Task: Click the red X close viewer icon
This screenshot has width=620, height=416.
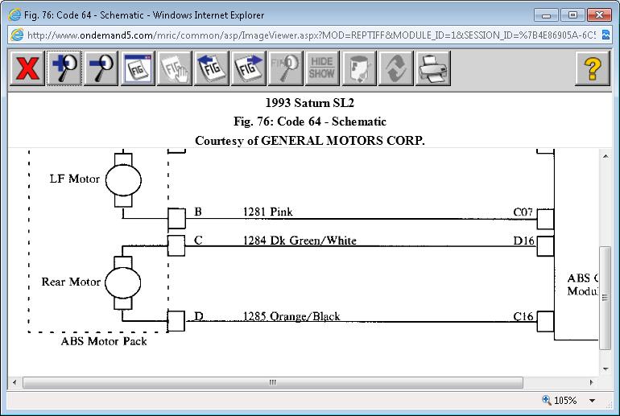Action: pos(27,68)
